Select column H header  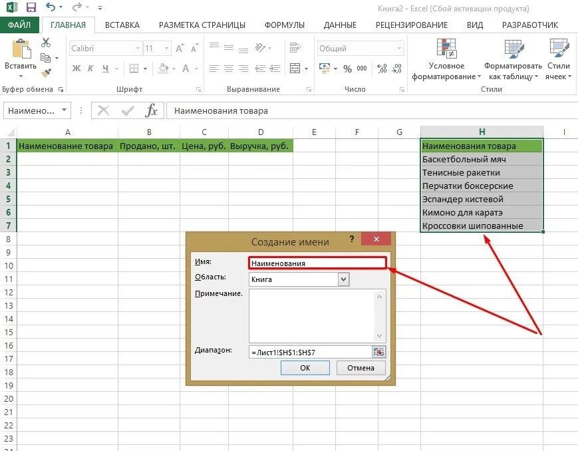click(482, 132)
